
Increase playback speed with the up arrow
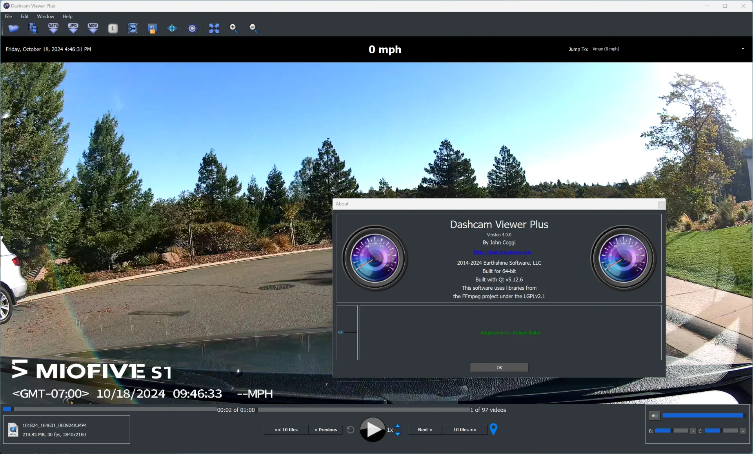tap(398, 426)
